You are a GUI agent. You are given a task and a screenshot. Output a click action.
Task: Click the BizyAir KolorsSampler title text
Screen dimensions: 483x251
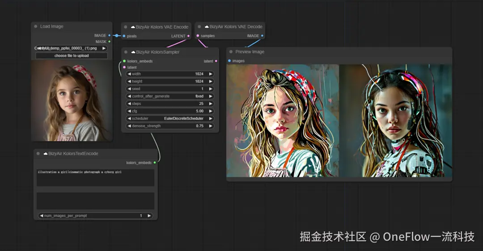[x=158, y=52]
